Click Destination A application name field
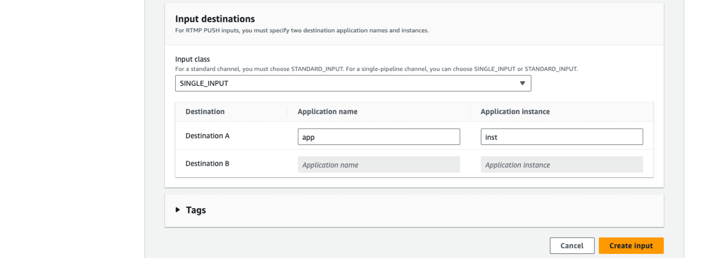This screenshot has height=258, width=705. pos(379,137)
